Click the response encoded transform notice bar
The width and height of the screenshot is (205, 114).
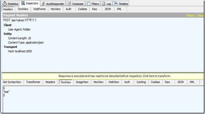(103, 76)
